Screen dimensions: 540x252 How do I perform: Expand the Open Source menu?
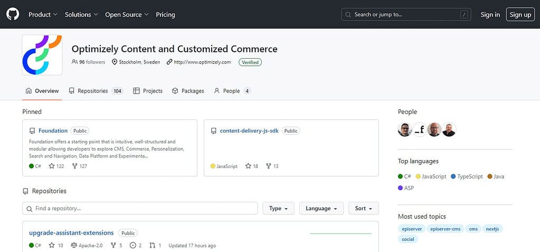127,14
